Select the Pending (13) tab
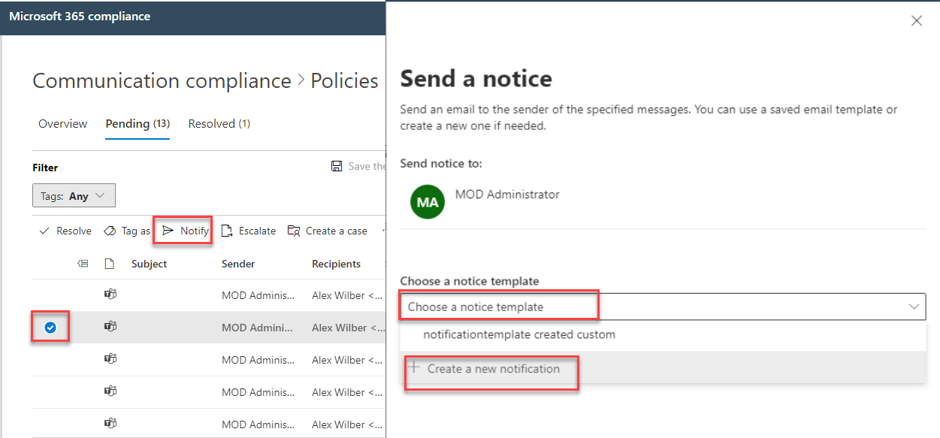Screen dimensions: 940x438 click(137, 124)
